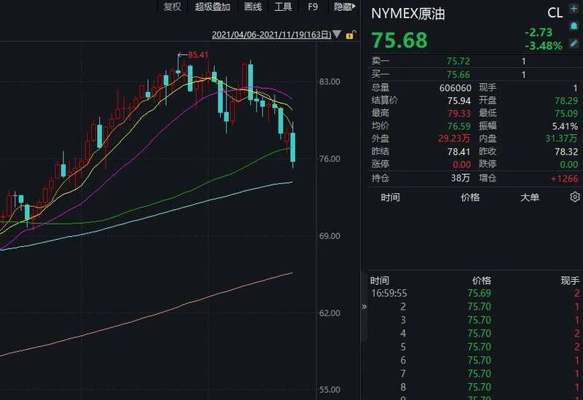Click the 2021/04/06-2021/11/19 date range link
This screenshot has height=400, width=583.
coord(271,34)
